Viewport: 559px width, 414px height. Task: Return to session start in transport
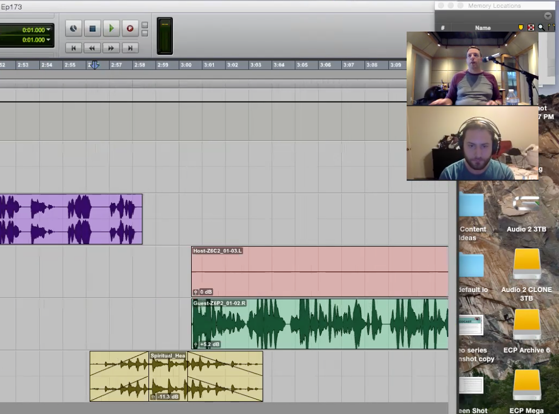(x=74, y=48)
